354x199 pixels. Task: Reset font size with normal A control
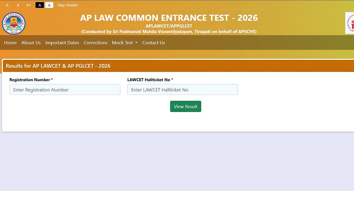(x=18, y=5)
